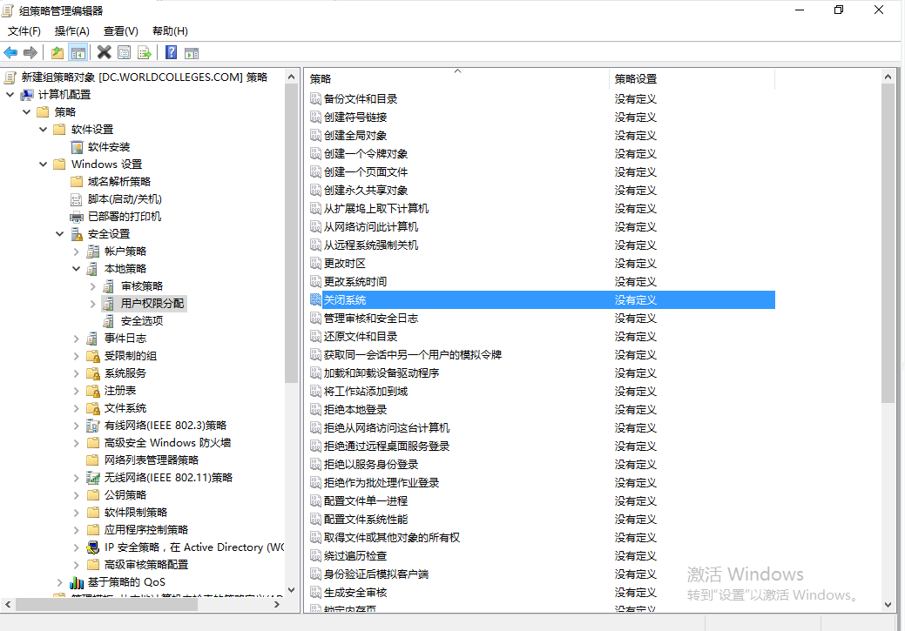Collapse the 策略 folder node
The image size is (905, 631).
coord(26,112)
